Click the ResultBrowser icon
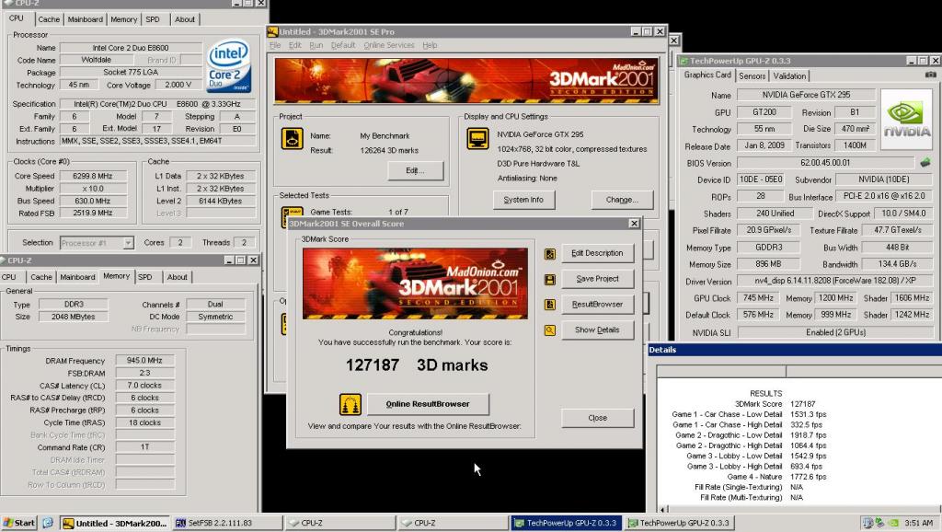Viewport: 942px width, 532px height. (550, 305)
